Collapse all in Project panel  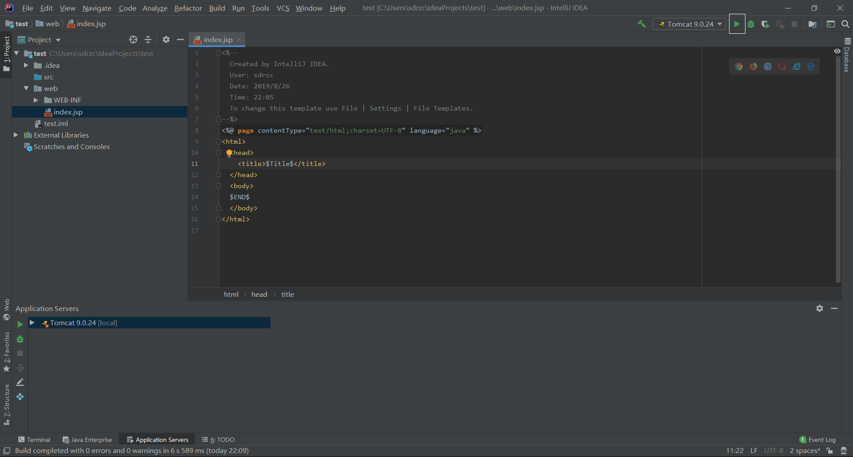(x=148, y=39)
